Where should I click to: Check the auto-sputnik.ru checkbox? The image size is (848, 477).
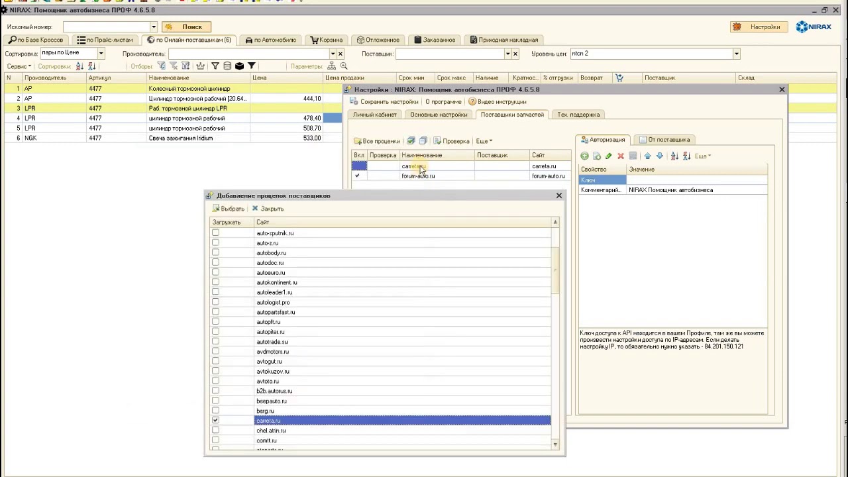point(215,233)
